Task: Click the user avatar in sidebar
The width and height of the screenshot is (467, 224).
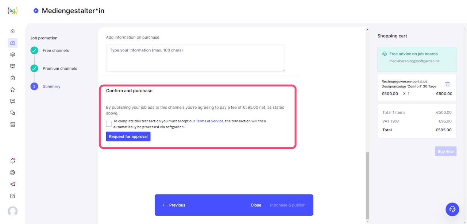Action: click(x=13, y=211)
